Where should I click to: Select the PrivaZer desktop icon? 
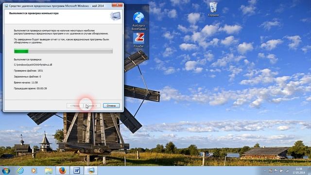(138, 40)
